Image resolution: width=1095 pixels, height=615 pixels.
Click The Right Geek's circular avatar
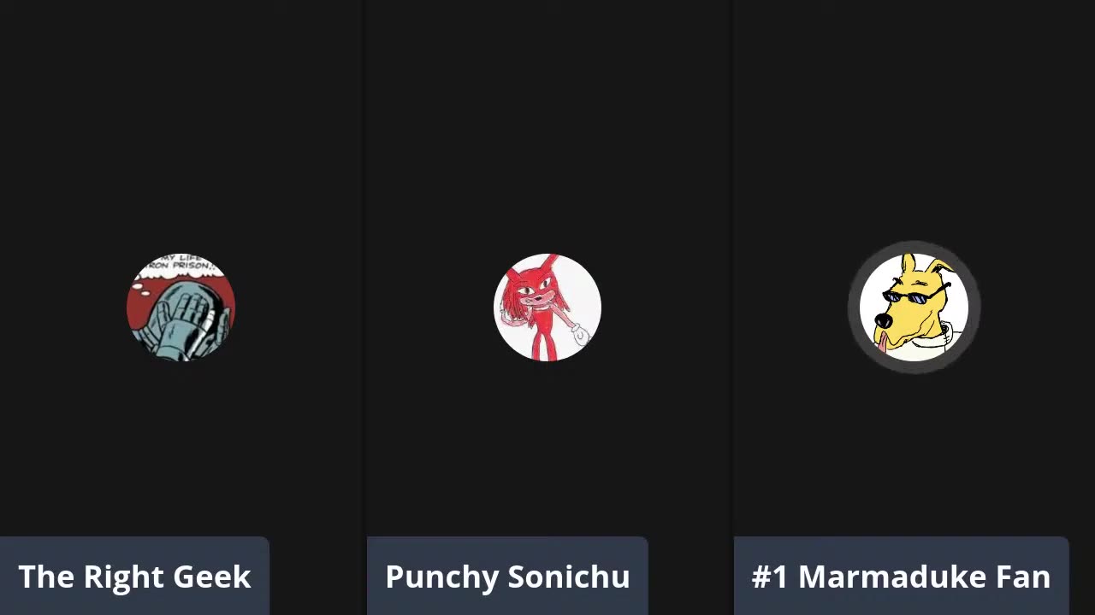click(x=181, y=307)
